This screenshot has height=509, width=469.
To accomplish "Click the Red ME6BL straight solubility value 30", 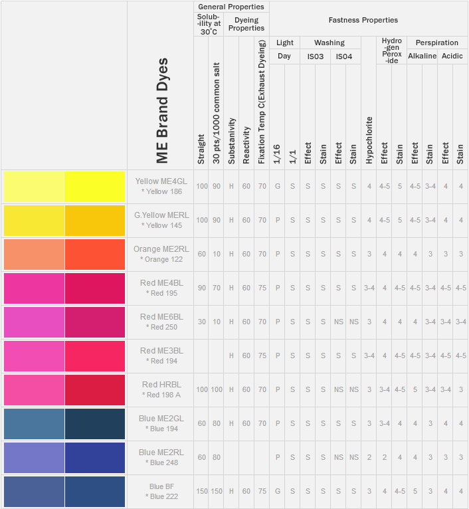I will (x=202, y=322).
